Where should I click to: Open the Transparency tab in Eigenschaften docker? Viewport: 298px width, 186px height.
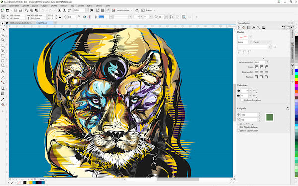249,27
